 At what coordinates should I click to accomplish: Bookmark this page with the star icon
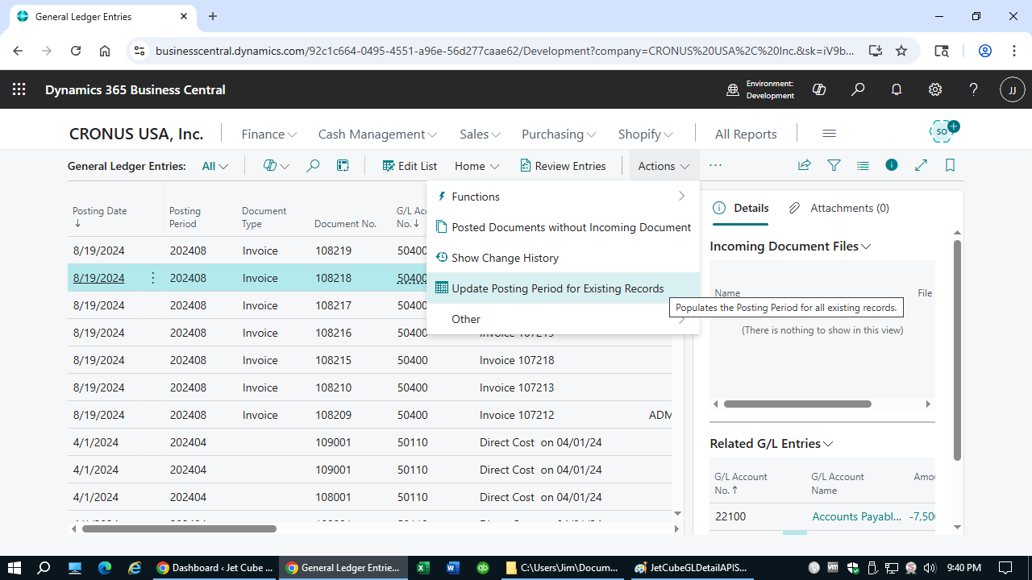point(901,51)
